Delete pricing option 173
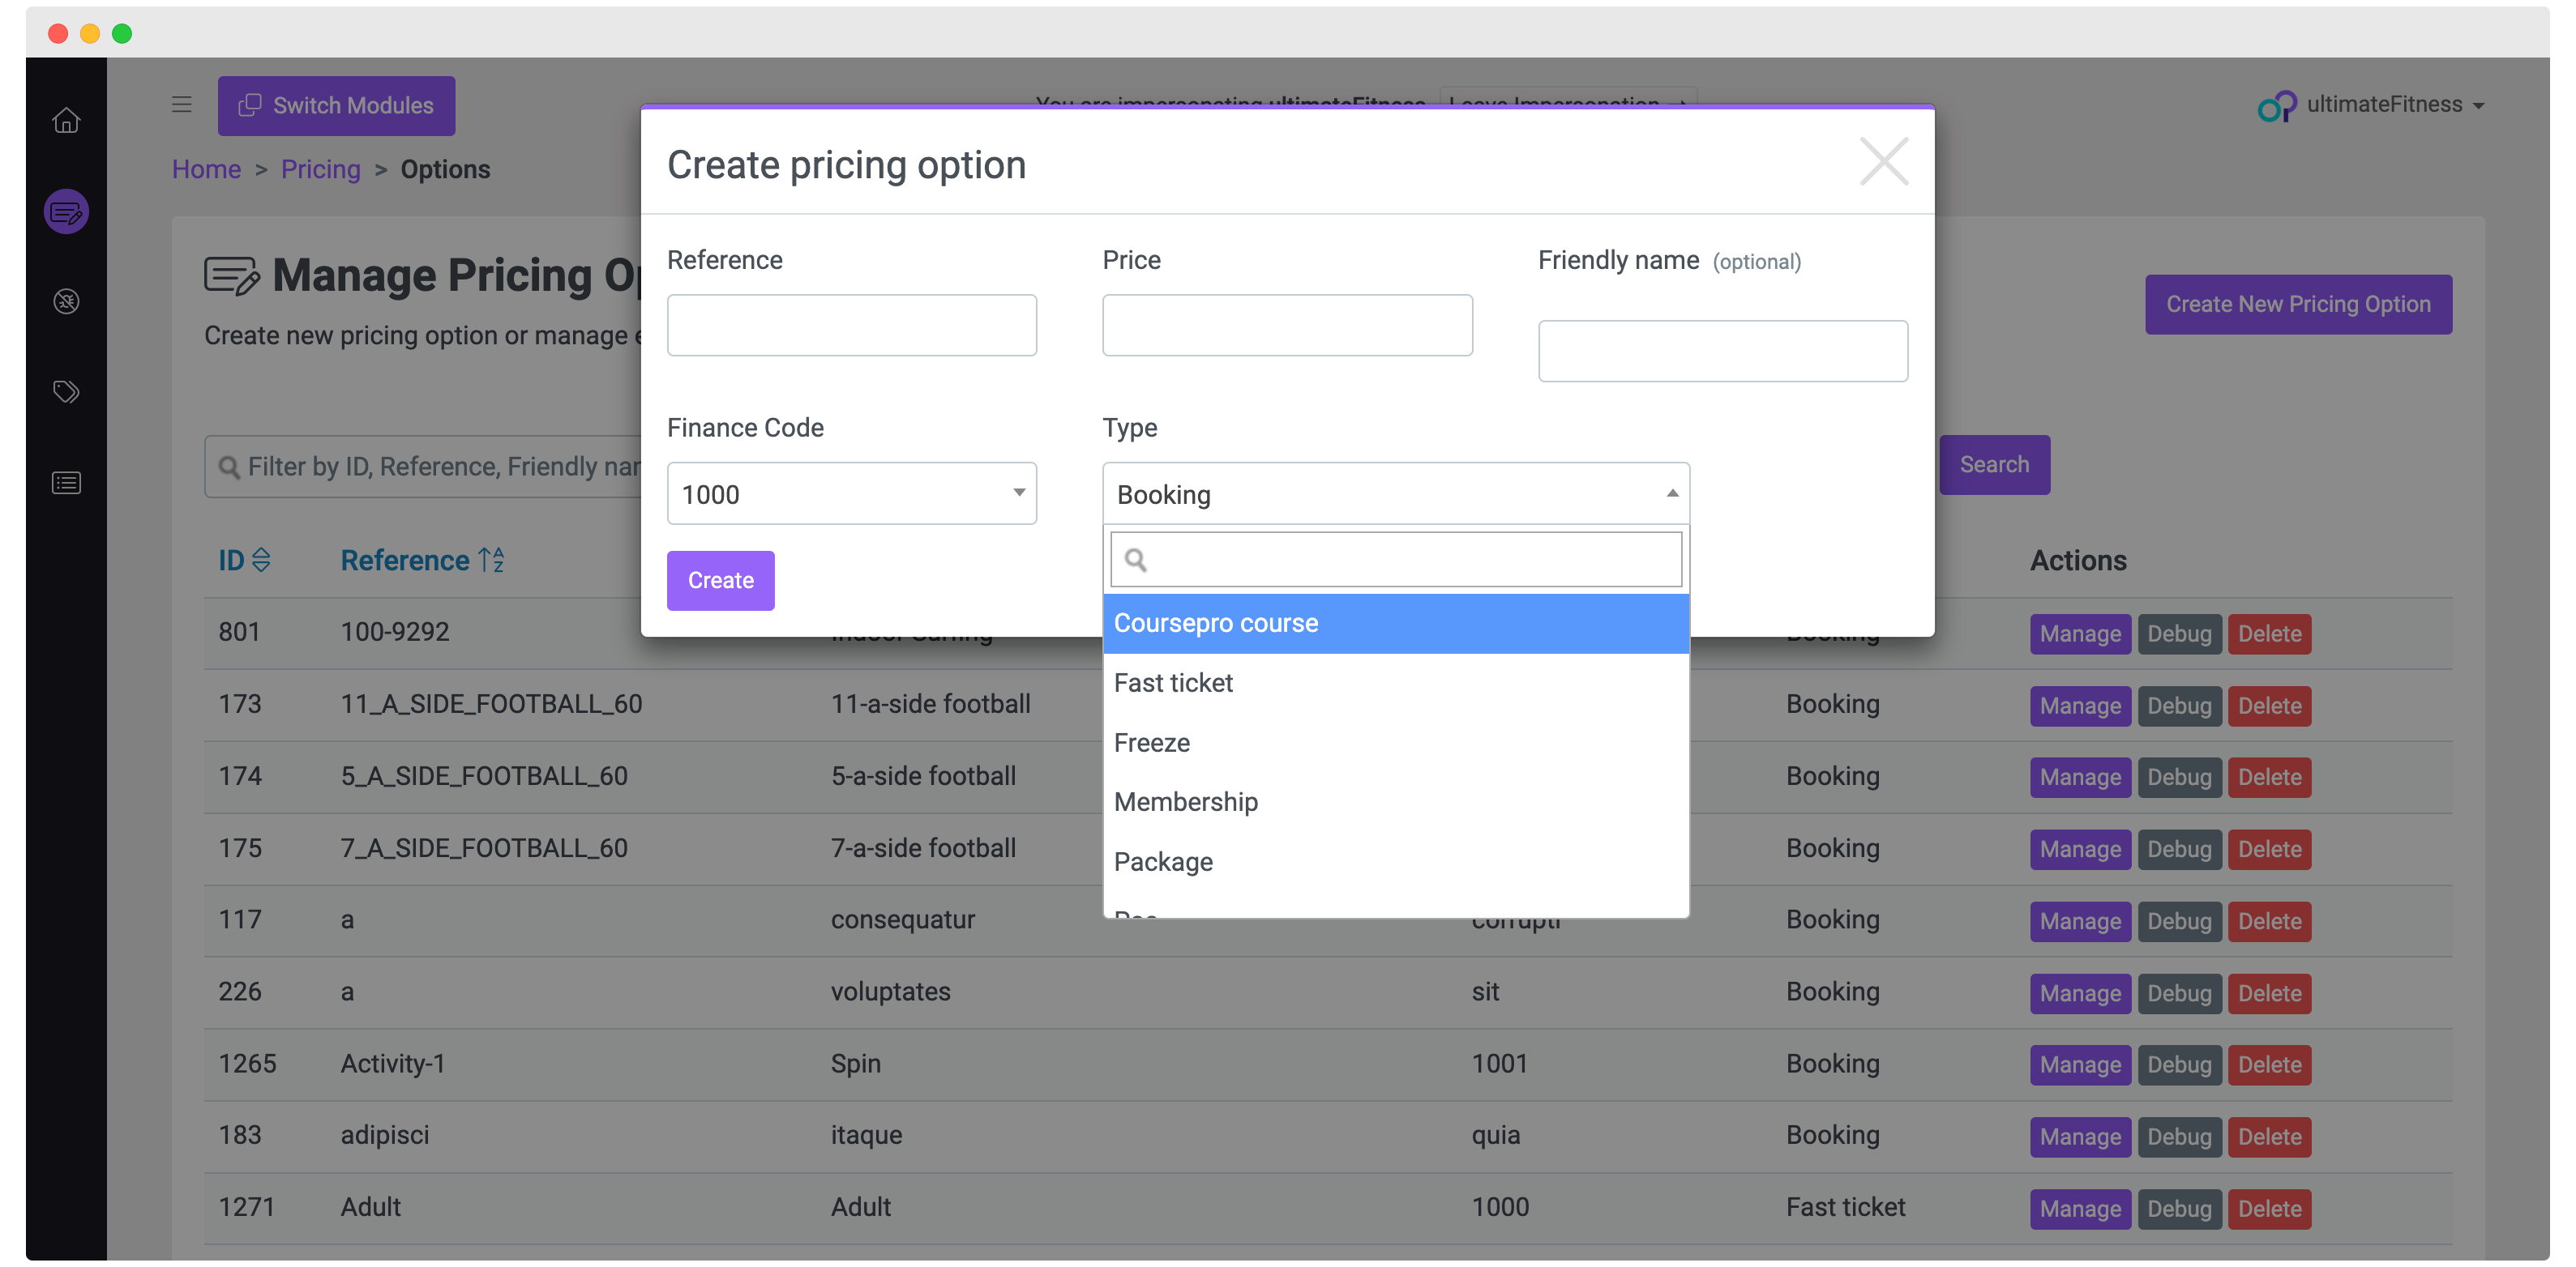Image resolution: width=2576 pixels, height=1267 pixels. [x=2269, y=706]
